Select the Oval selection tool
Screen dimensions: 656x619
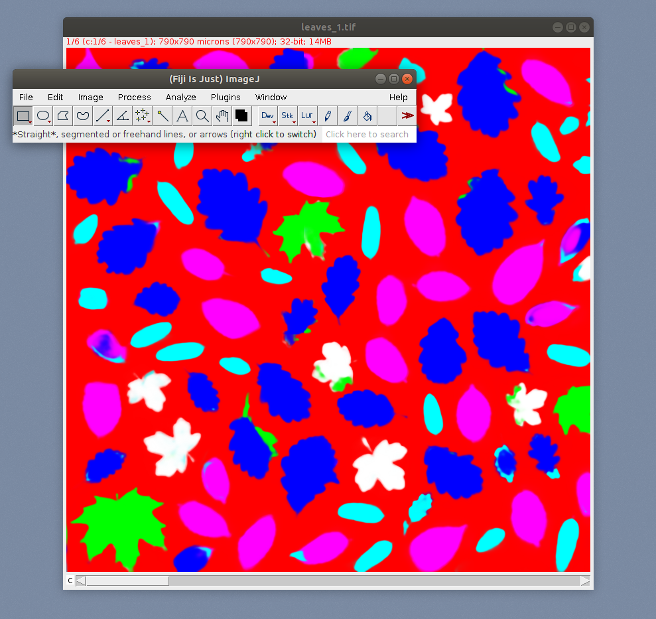tap(42, 115)
